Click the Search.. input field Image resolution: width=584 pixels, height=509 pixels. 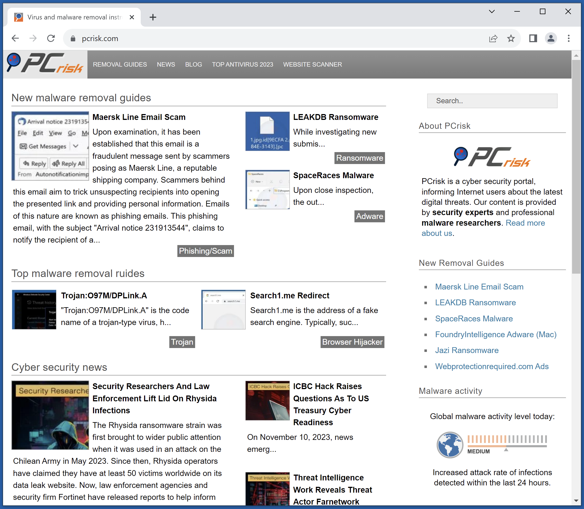492,101
